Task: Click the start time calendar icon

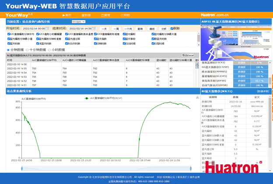Action: pos(48,29)
